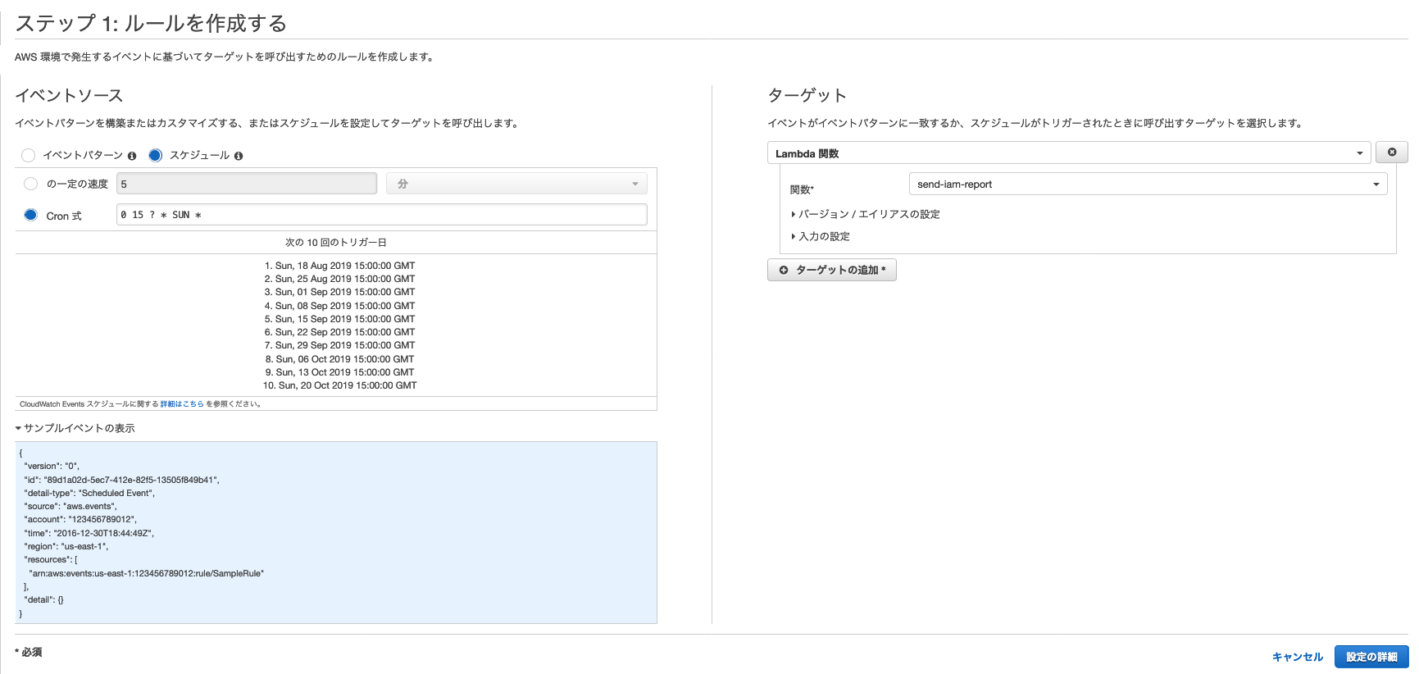Select trigger date Sun, 08 Sep 2019
1419x674 pixels.
coord(340,306)
